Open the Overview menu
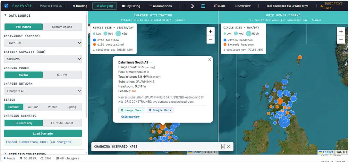The width and height of the screenshot is (349, 162). [243, 6]
